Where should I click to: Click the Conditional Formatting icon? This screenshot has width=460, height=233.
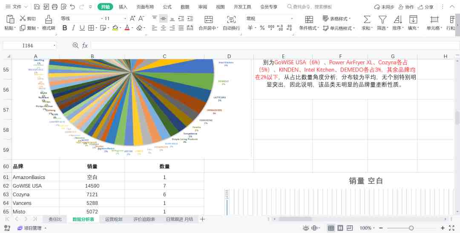tap(309, 19)
